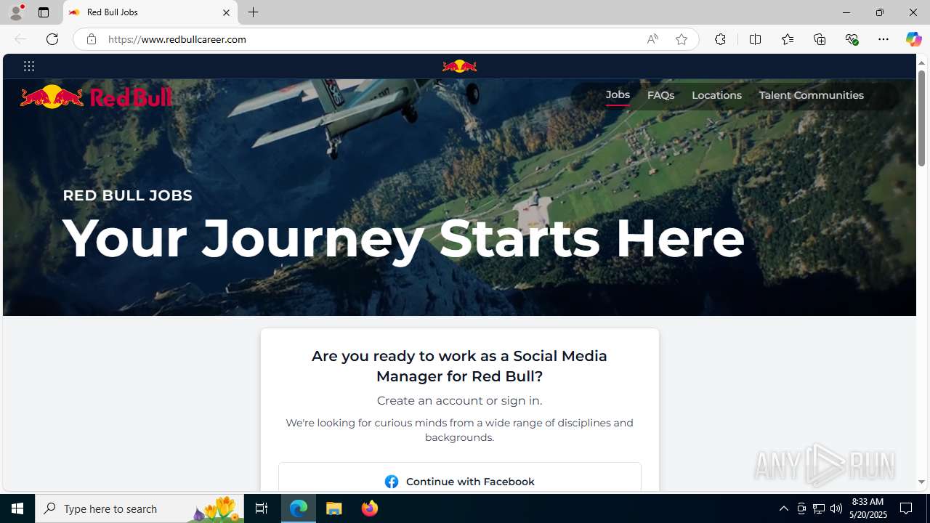Open Talent Communities page
The width and height of the screenshot is (930, 523).
click(x=811, y=95)
